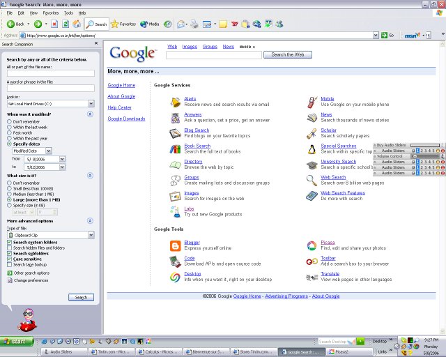This screenshot has height=357, width=446.
Task: Open the "Google Downloads" link
Action: (x=126, y=119)
